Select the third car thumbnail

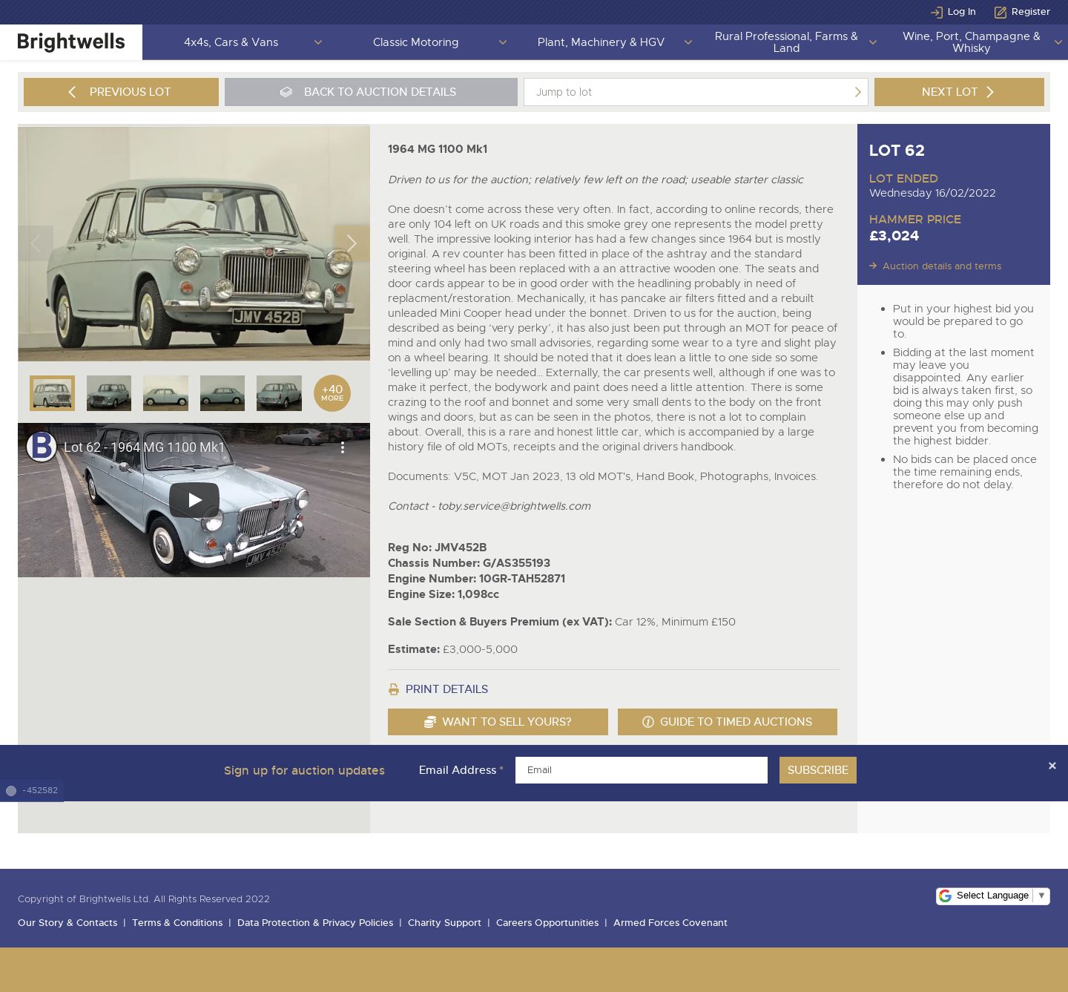click(165, 393)
